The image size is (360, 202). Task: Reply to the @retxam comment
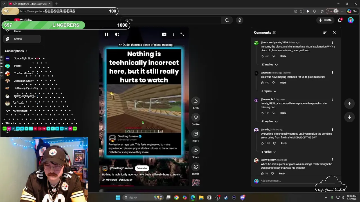coord(283,83)
